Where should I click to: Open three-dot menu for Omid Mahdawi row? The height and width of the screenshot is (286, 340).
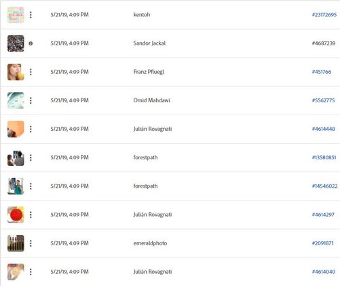(31, 100)
